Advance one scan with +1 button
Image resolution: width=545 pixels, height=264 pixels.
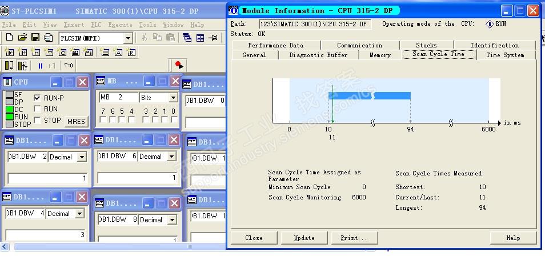tap(51, 66)
